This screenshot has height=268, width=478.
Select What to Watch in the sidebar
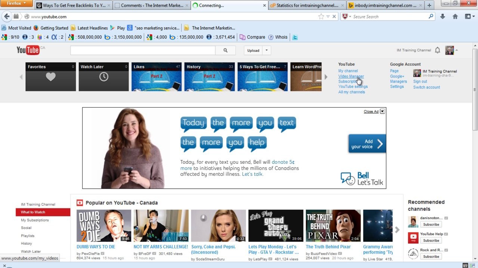43,212
